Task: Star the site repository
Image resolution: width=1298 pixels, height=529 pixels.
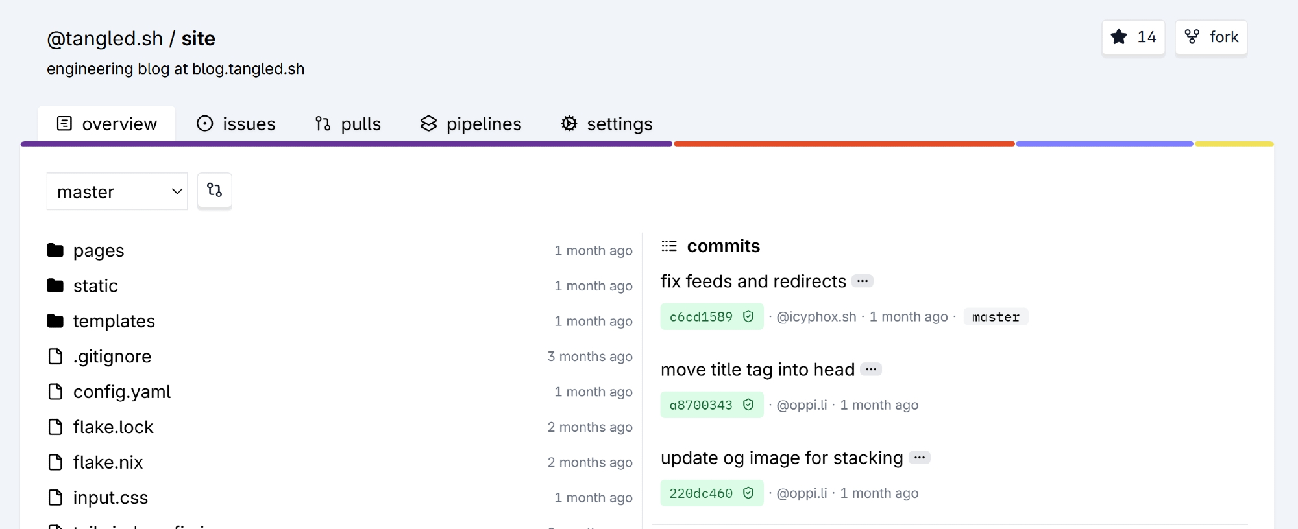Action: 1133,38
